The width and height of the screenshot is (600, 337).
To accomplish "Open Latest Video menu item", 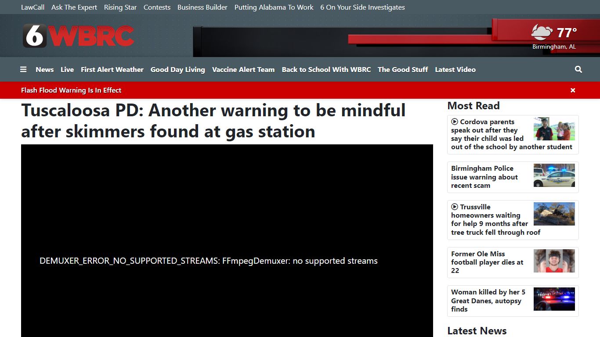I will 455,69.
